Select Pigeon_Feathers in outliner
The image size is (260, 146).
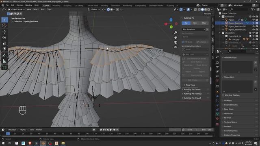[x=235, y=23]
